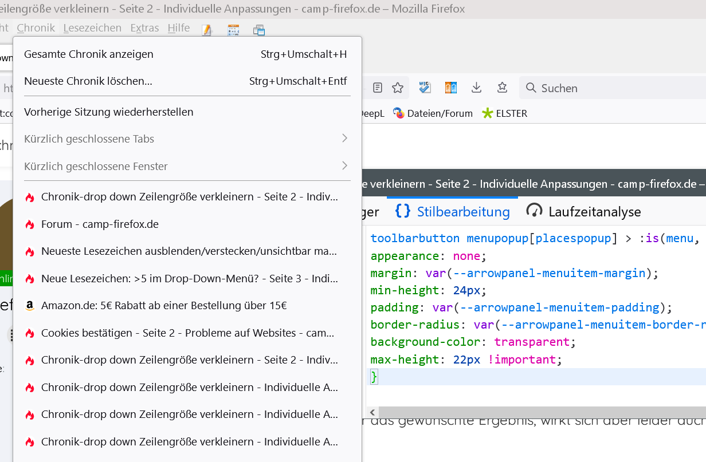This screenshot has height=462, width=706.
Task: Choose Neueste Chronik löschen
Action: pos(88,81)
